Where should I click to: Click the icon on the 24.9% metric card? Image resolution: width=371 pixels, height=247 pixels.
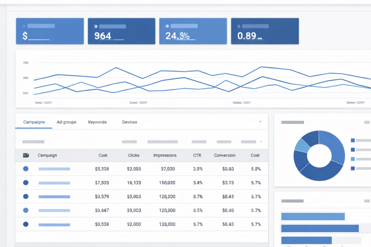point(167,26)
